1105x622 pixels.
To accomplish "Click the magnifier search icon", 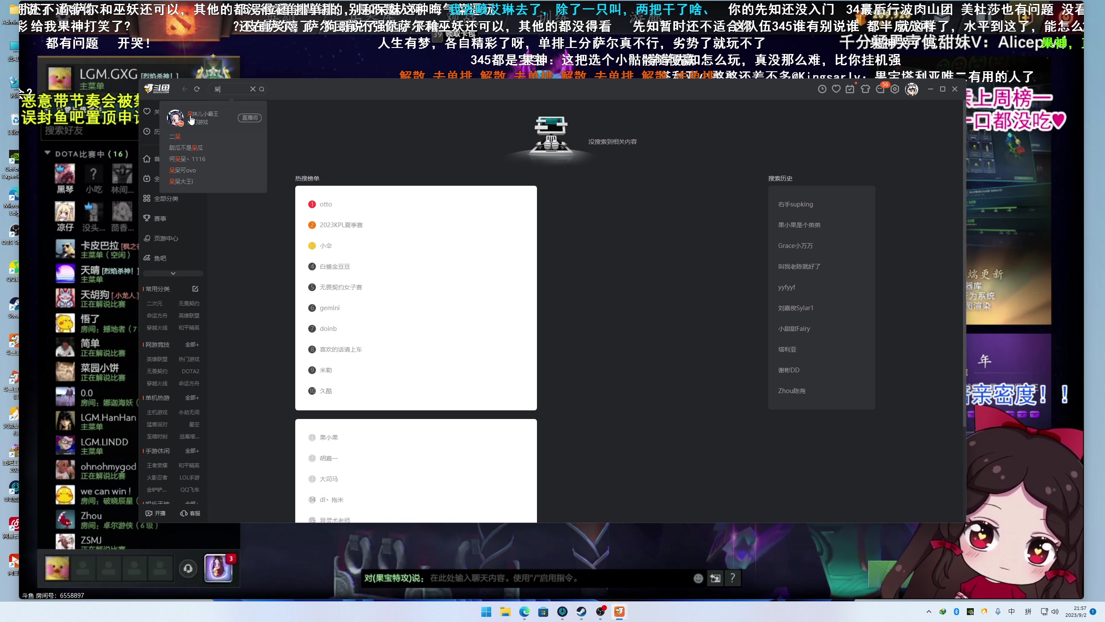I will pos(262,89).
